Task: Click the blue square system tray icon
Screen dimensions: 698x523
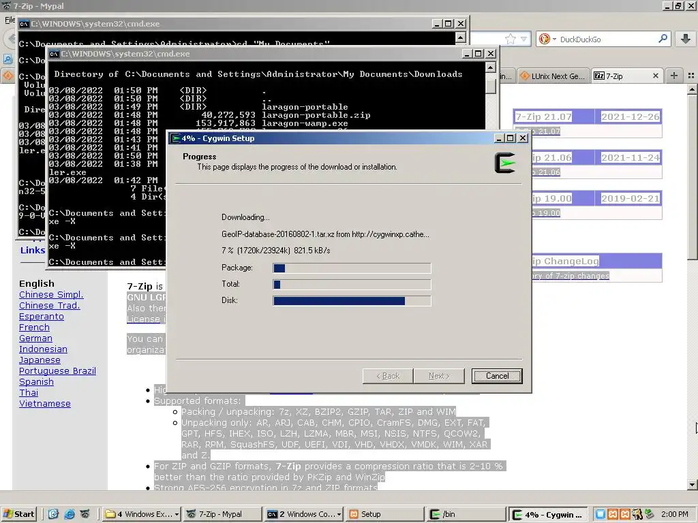Action: pos(600,514)
